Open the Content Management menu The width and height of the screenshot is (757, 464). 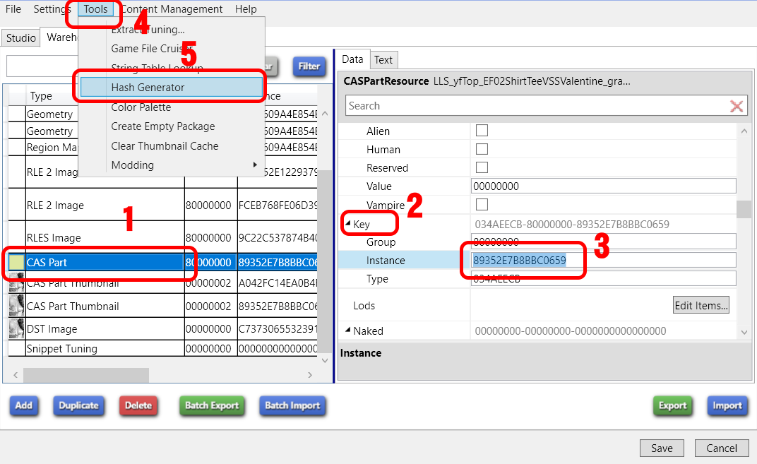pyautogui.click(x=172, y=9)
